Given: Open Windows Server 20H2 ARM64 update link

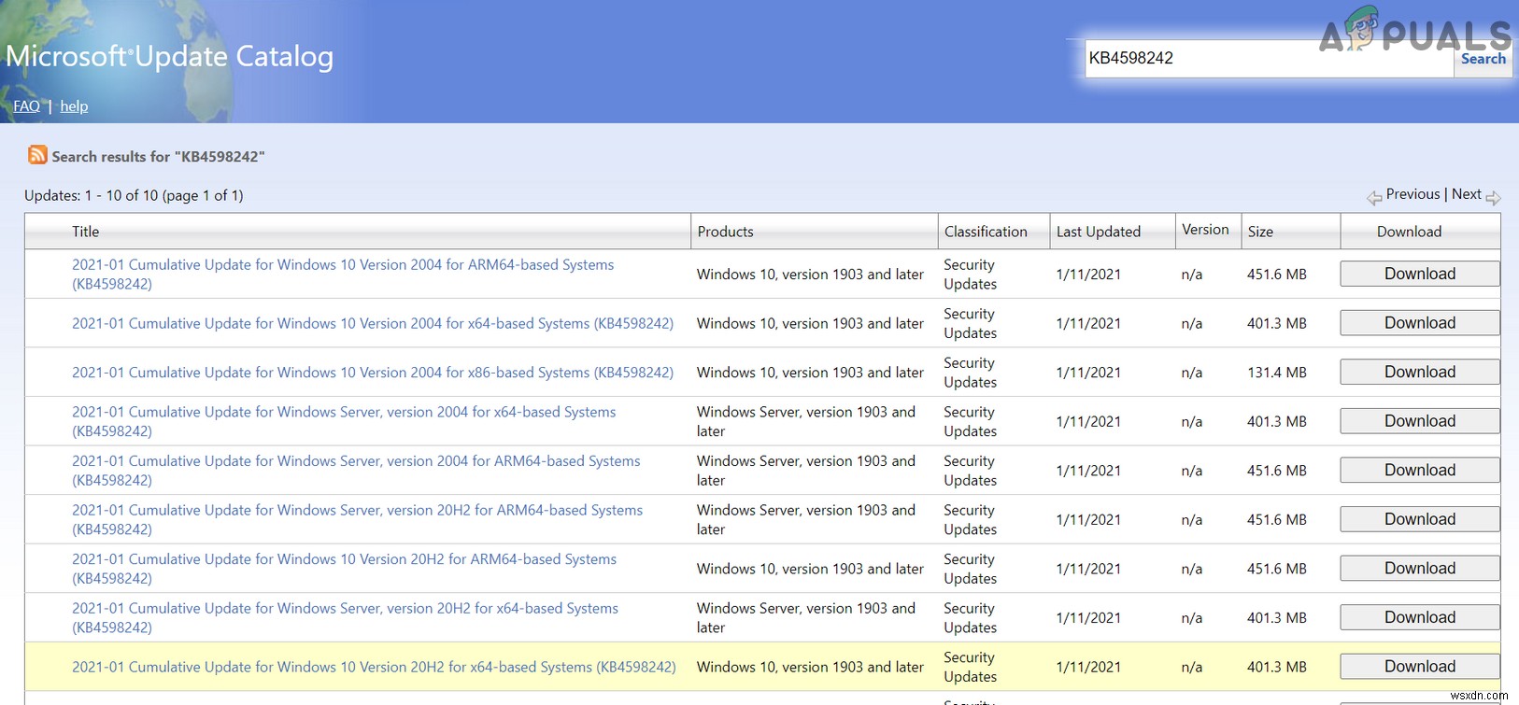Looking at the screenshot, I should coord(357,511).
